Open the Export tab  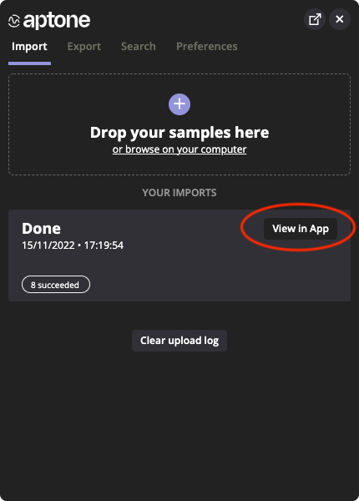[84, 46]
